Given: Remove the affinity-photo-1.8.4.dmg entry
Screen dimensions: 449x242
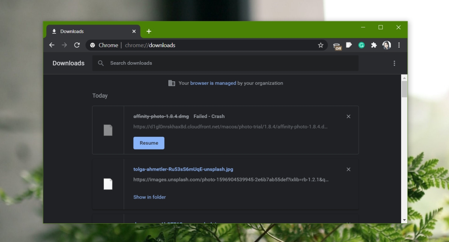Looking at the screenshot, I should [348, 117].
